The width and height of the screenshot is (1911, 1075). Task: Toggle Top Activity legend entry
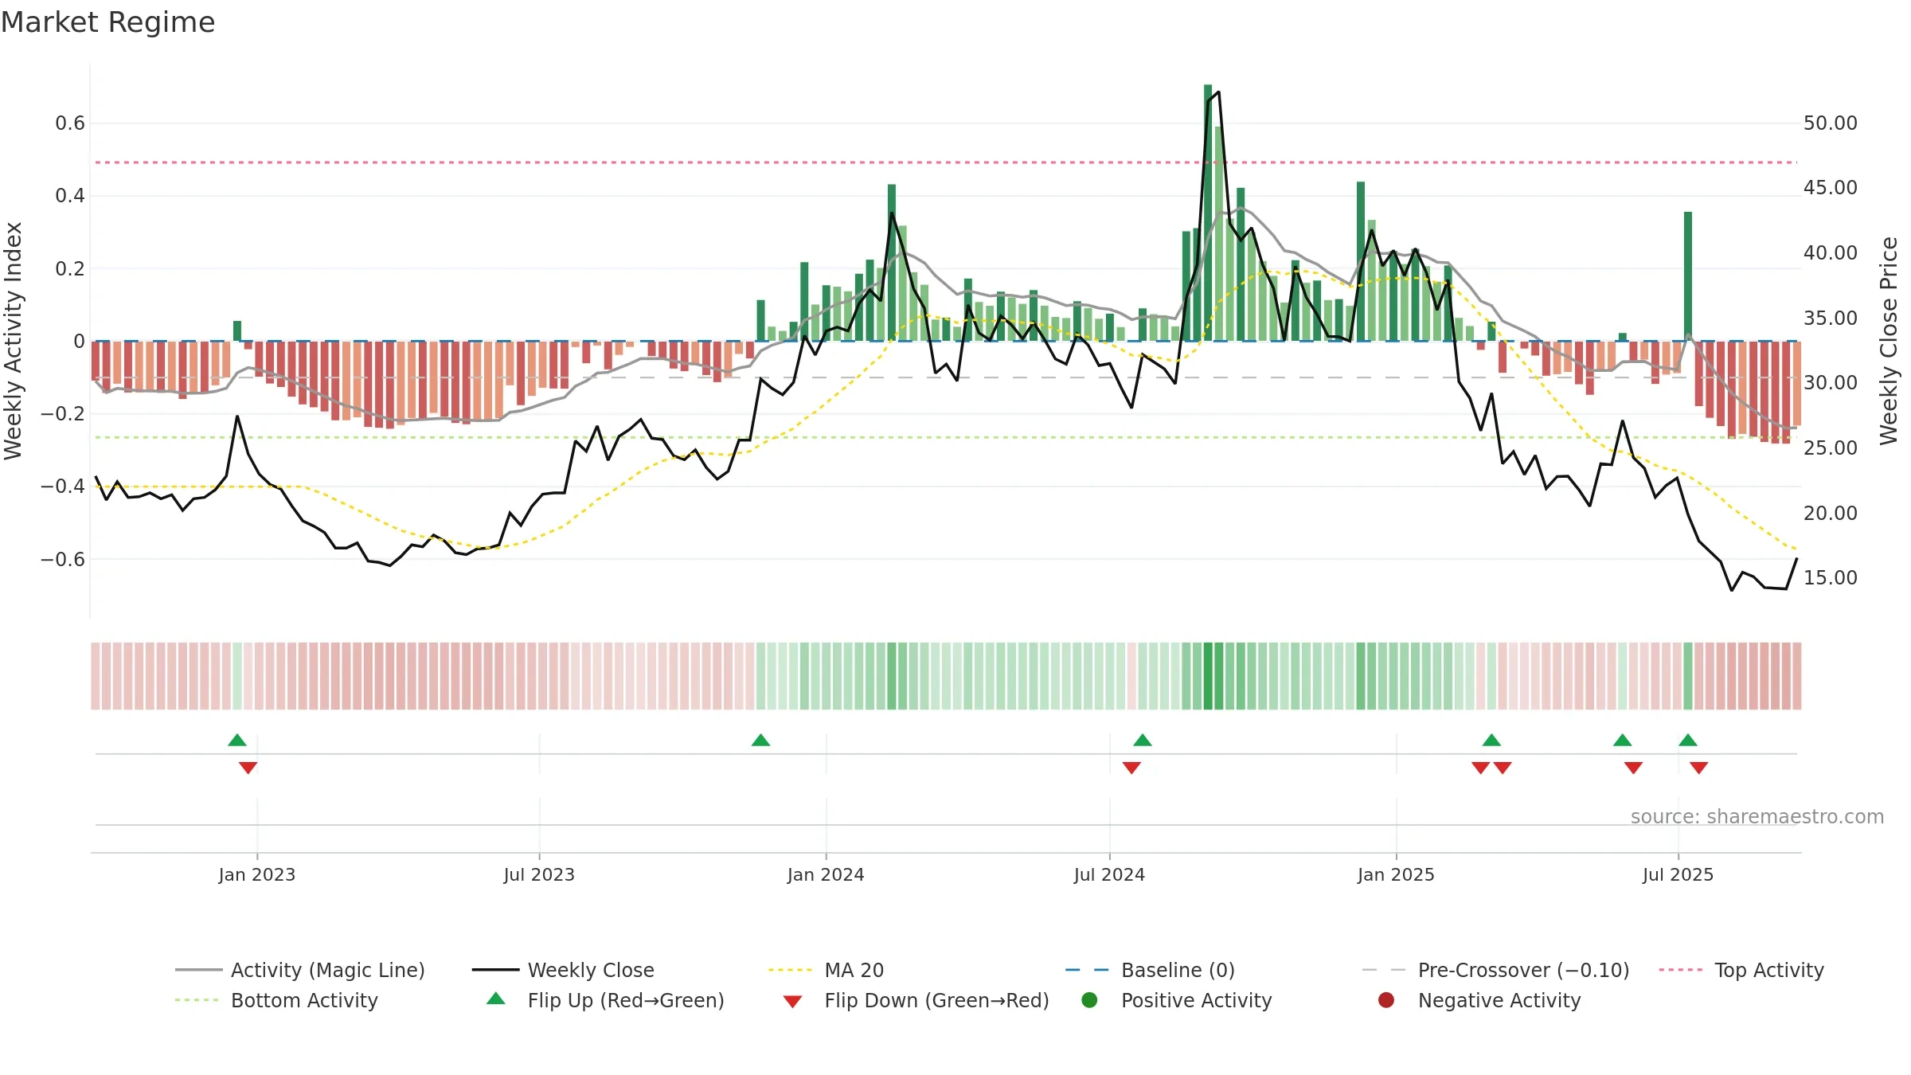pos(1741,970)
